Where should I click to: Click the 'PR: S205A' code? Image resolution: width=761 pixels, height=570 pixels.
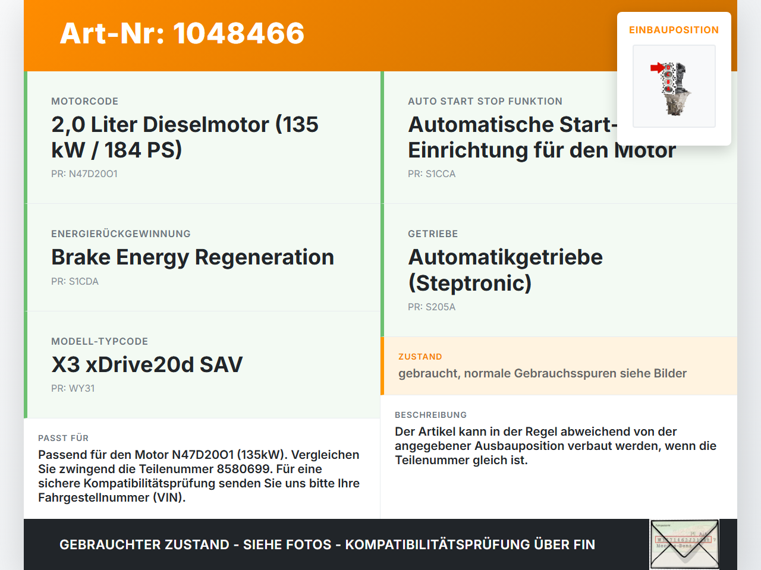pos(432,307)
